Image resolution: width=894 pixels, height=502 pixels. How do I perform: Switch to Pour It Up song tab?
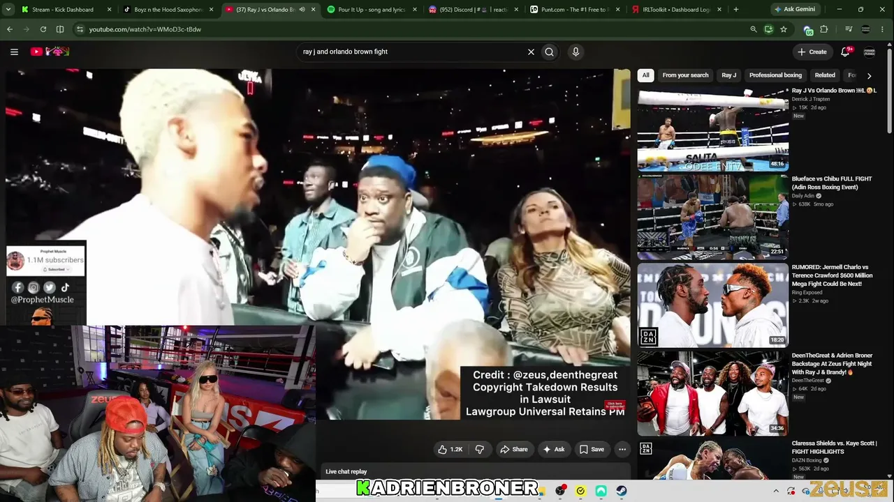pyautogui.click(x=372, y=10)
